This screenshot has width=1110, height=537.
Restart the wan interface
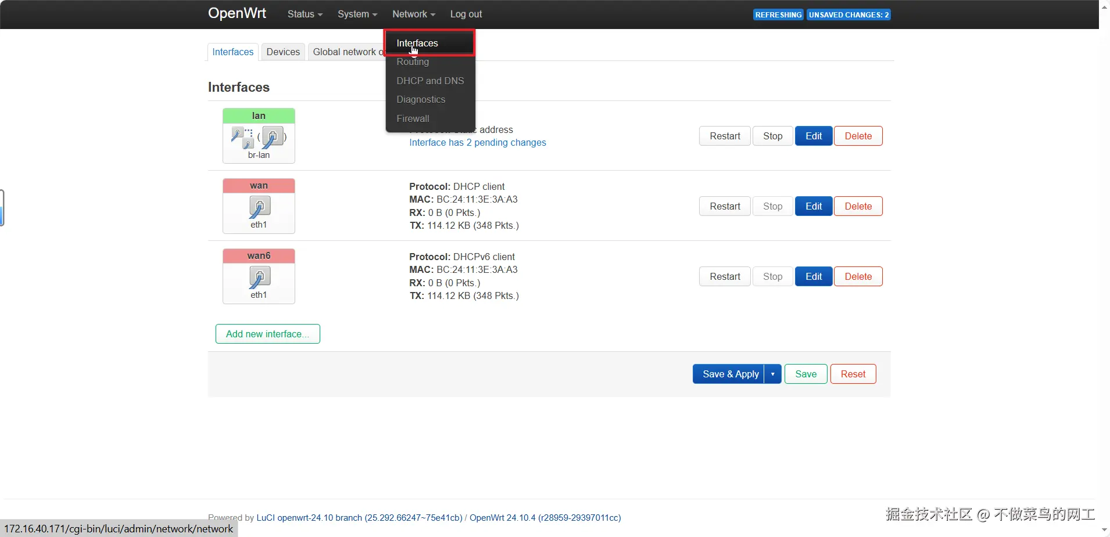pos(725,206)
